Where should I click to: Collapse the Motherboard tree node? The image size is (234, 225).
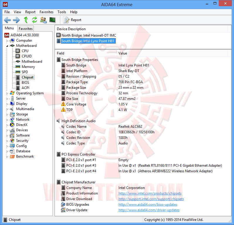click(x=7, y=46)
